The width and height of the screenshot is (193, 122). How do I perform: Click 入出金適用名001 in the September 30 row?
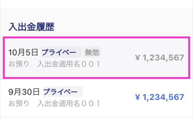pos(69,103)
